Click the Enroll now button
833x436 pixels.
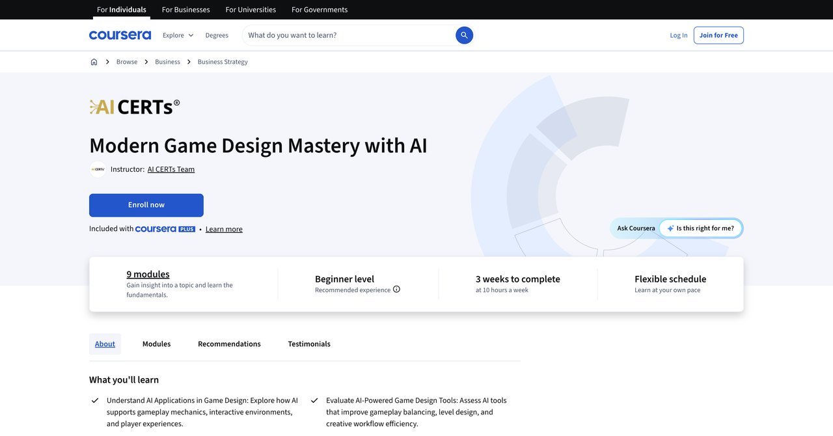click(146, 205)
